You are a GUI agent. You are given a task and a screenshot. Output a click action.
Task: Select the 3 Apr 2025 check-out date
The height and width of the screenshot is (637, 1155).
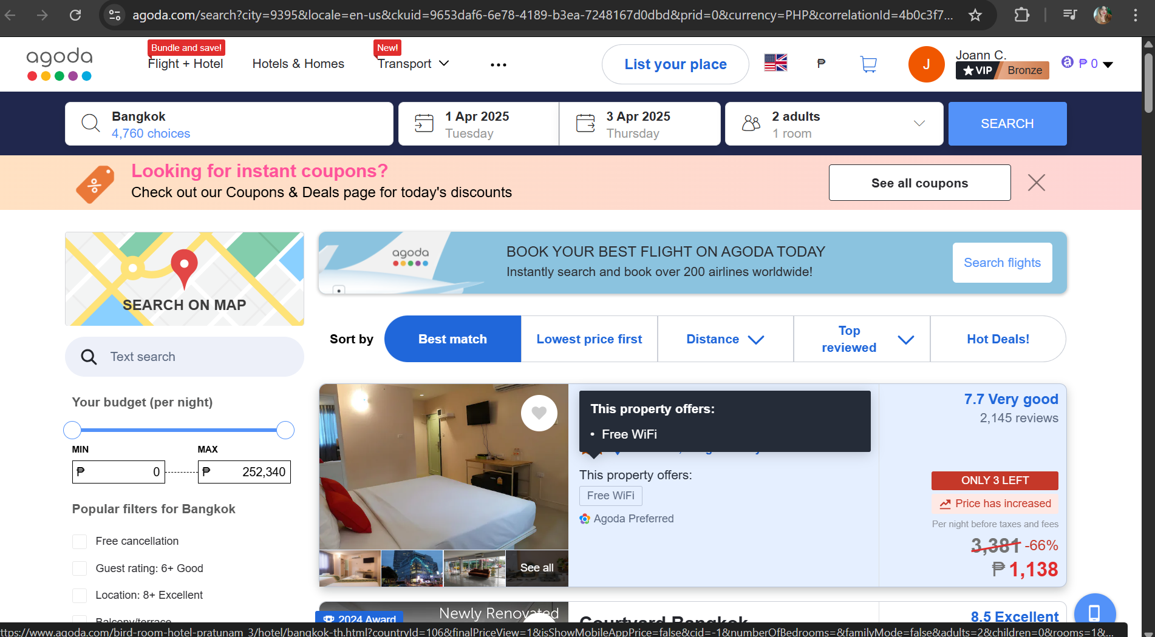[x=640, y=124]
